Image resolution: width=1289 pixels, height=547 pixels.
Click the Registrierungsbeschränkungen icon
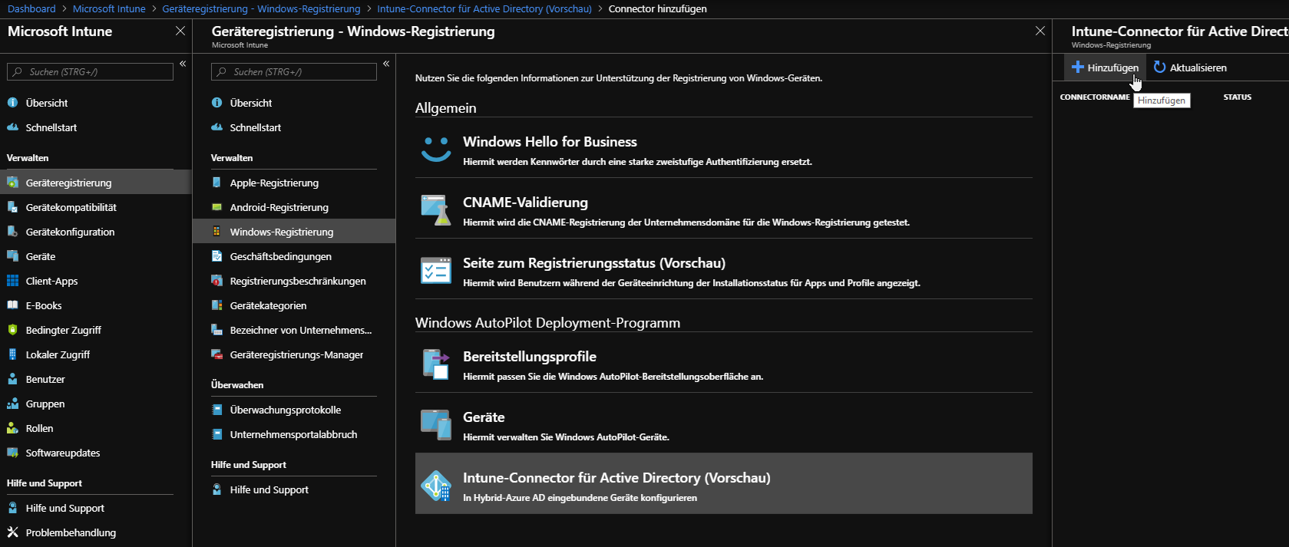point(216,280)
